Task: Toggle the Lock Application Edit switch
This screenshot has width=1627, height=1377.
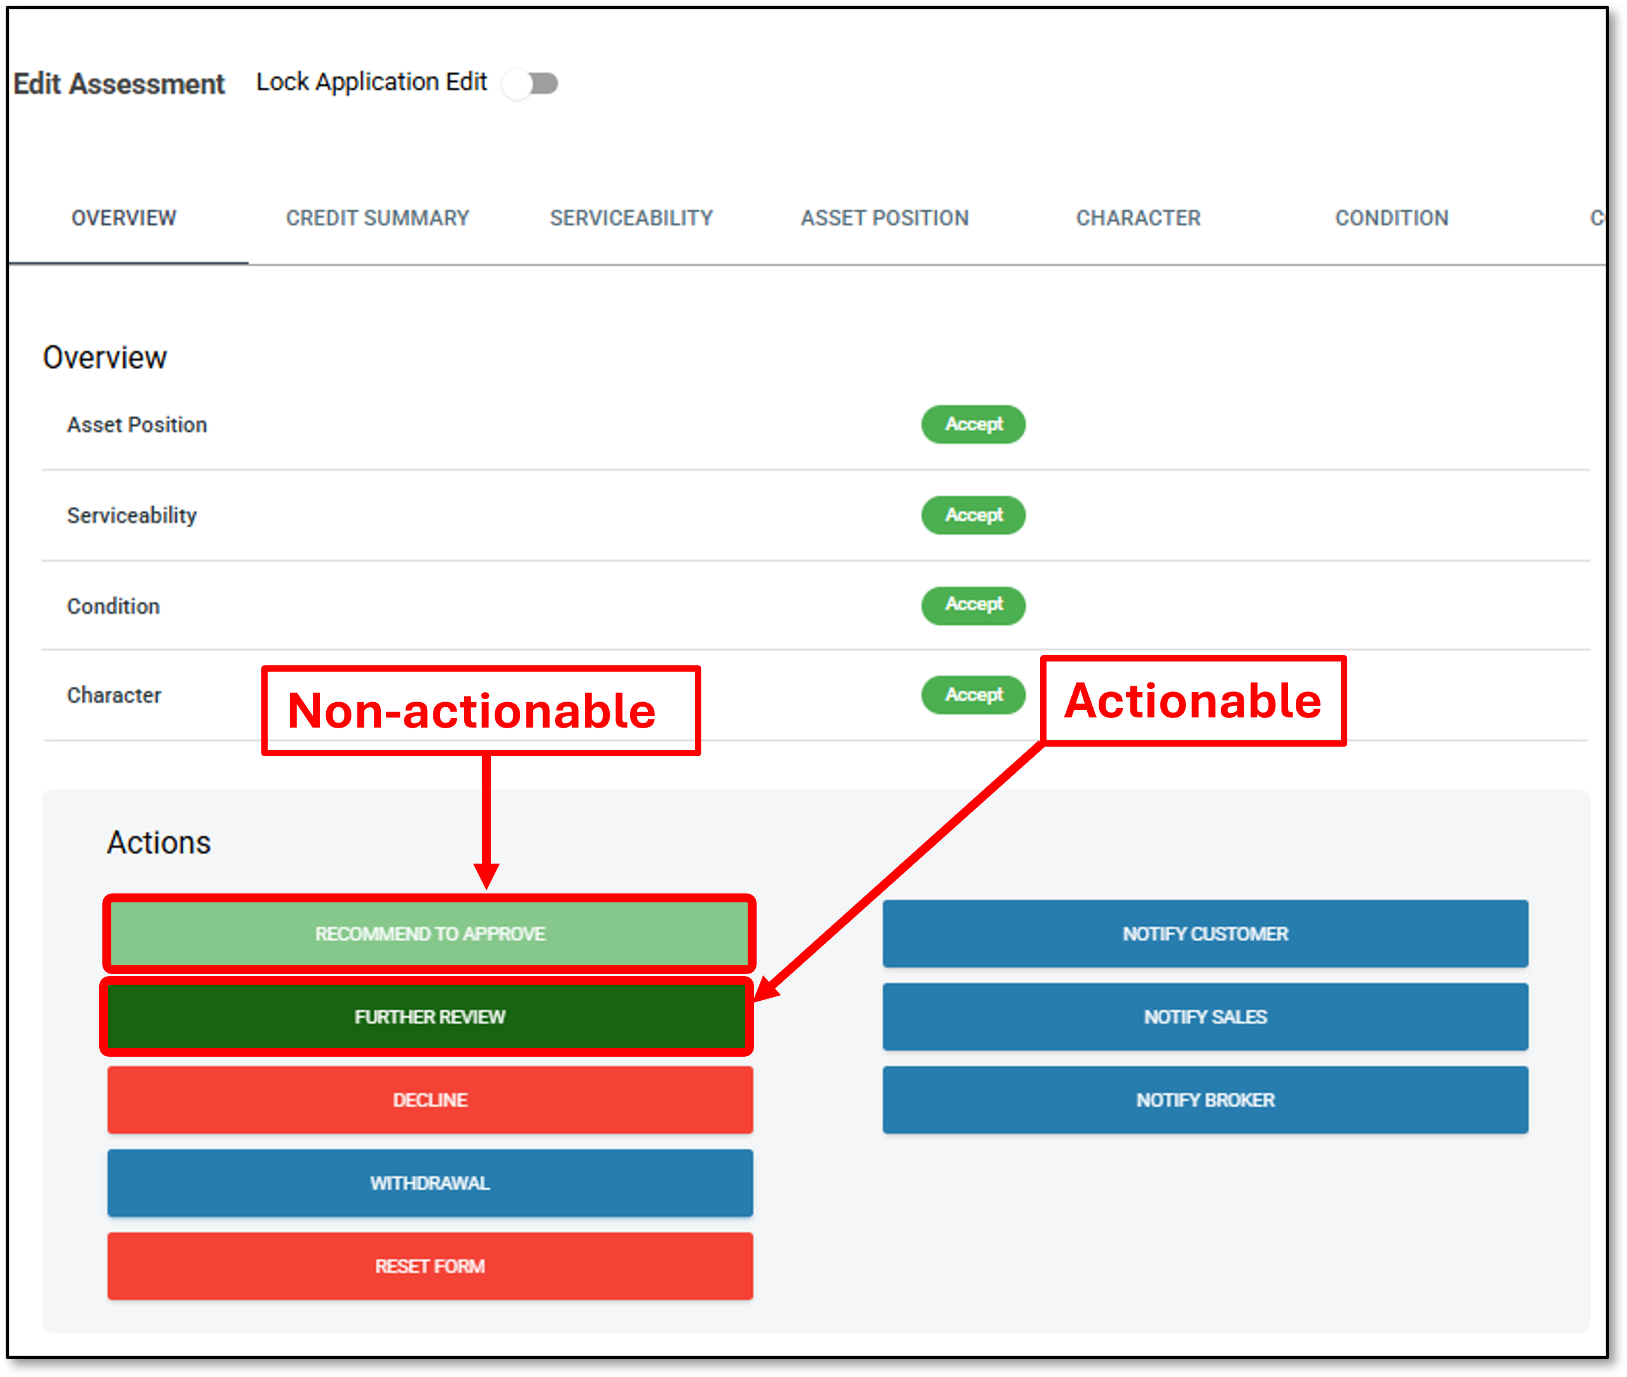Action: tap(531, 83)
